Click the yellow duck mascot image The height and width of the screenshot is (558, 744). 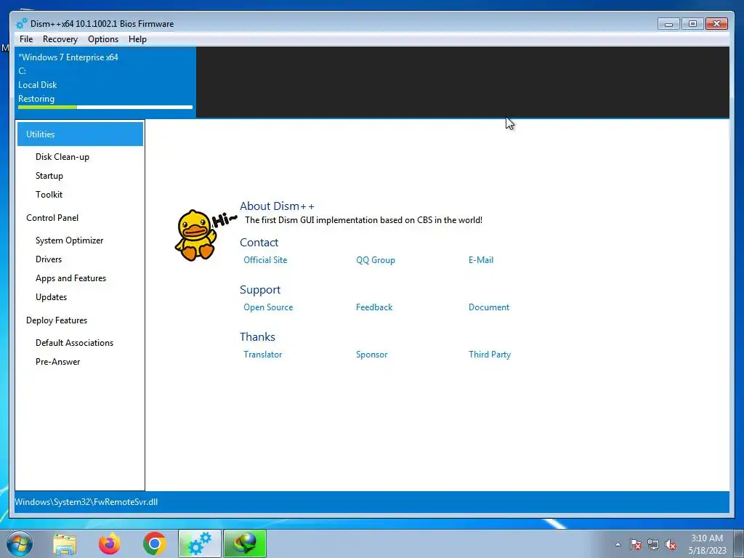195,235
